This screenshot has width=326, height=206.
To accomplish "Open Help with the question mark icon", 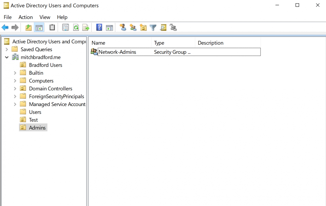I will pyautogui.click(x=99, y=27).
